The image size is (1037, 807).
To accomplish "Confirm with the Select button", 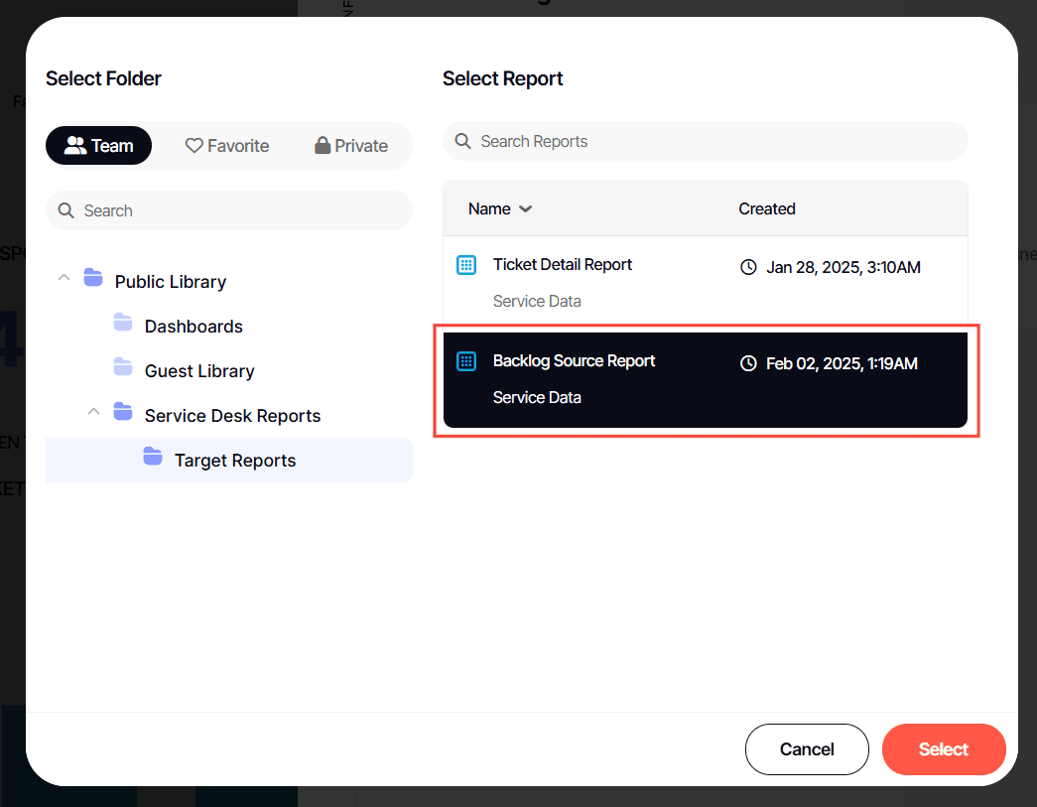I will (x=943, y=749).
